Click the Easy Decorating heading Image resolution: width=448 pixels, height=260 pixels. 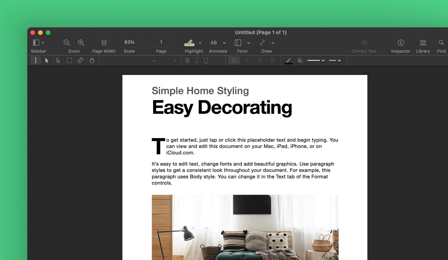(x=222, y=108)
